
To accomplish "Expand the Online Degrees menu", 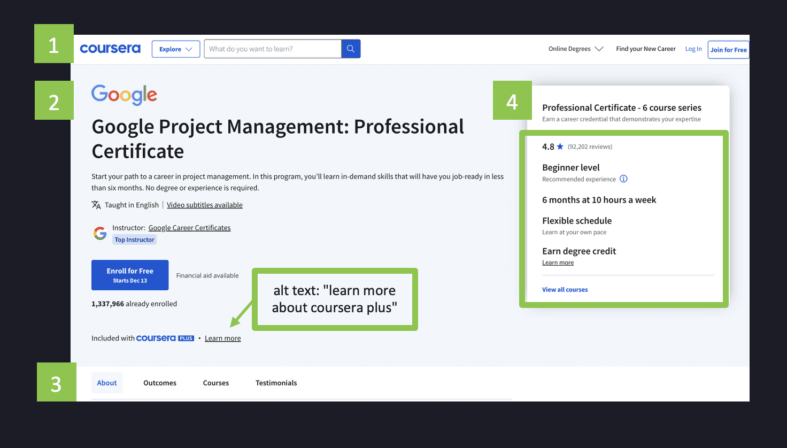I will [576, 49].
